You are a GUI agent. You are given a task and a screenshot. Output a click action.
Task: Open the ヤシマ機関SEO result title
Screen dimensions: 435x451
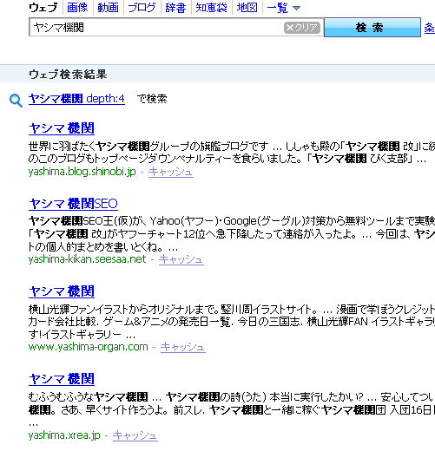click(73, 204)
